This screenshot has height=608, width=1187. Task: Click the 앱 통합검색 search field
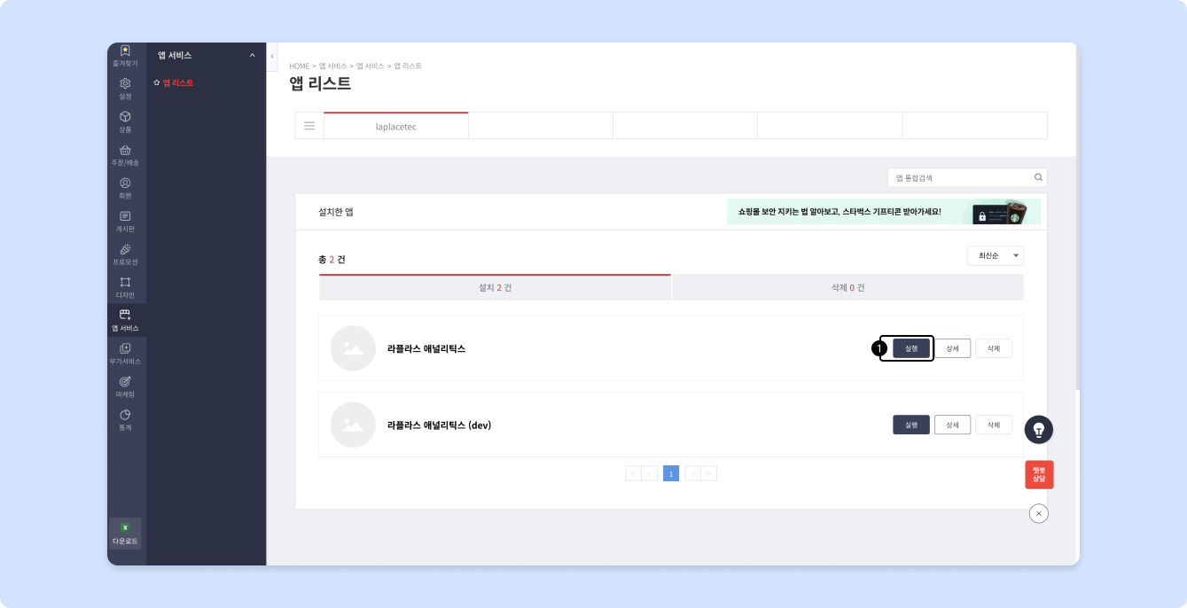(x=961, y=178)
